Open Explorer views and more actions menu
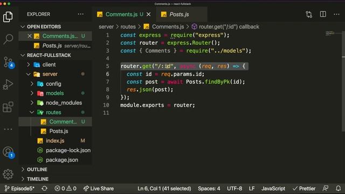The width and height of the screenshot is (345, 194). pos(81,15)
